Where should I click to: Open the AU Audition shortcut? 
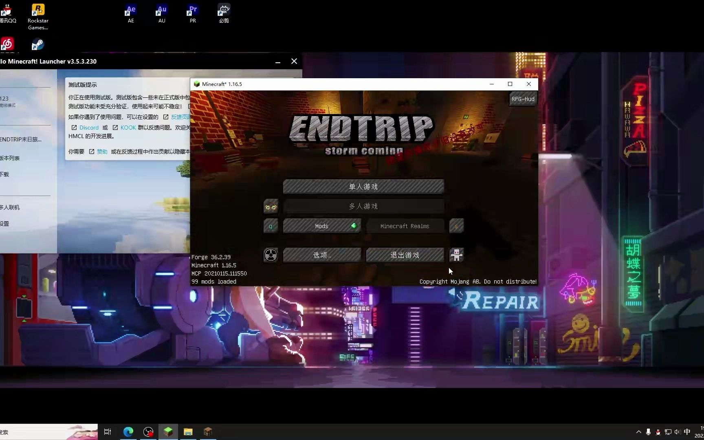tap(162, 13)
